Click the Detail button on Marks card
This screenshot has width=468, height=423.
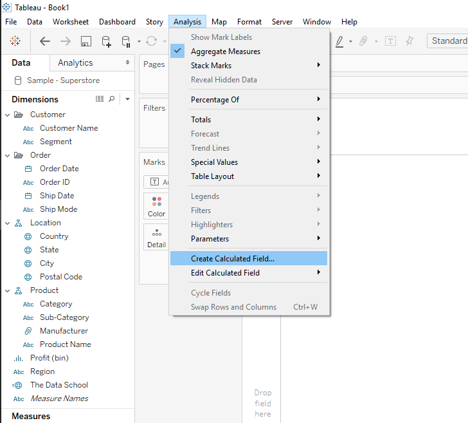156,238
